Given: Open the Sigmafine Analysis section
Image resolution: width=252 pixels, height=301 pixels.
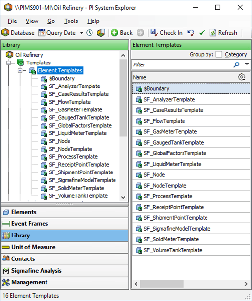Looking at the screenshot, I should (65, 271).
